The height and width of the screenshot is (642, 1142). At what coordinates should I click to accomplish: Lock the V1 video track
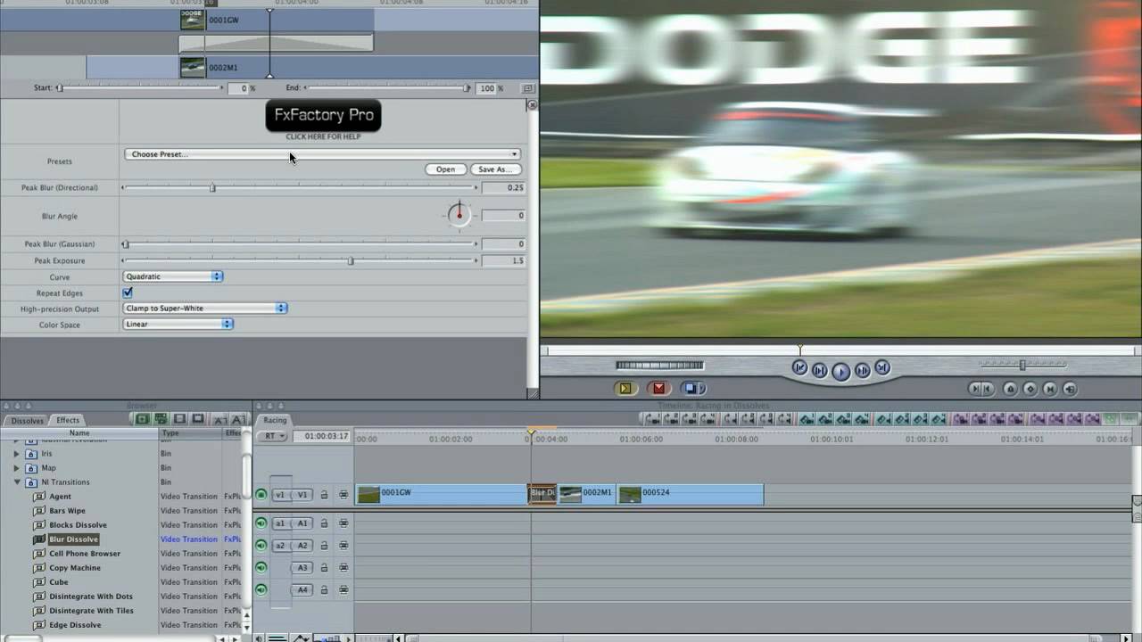(x=324, y=495)
